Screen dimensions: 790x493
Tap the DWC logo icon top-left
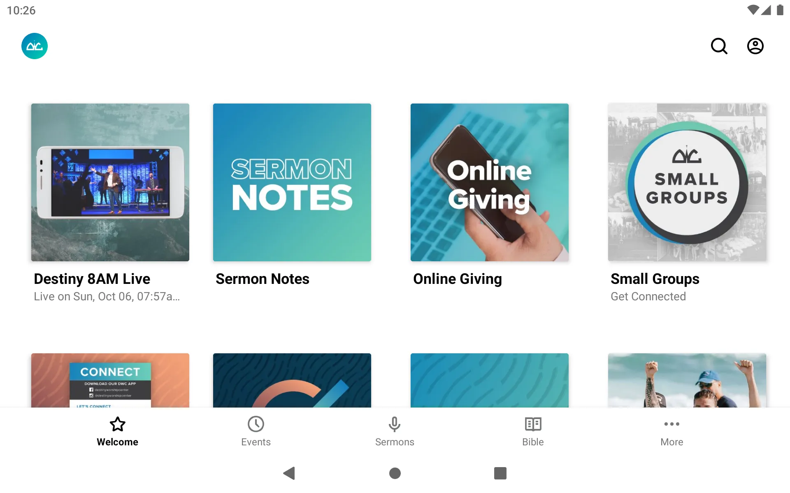coord(35,46)
